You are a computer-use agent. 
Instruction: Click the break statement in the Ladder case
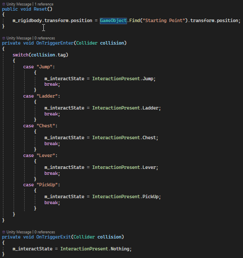(x=51, y=114)
